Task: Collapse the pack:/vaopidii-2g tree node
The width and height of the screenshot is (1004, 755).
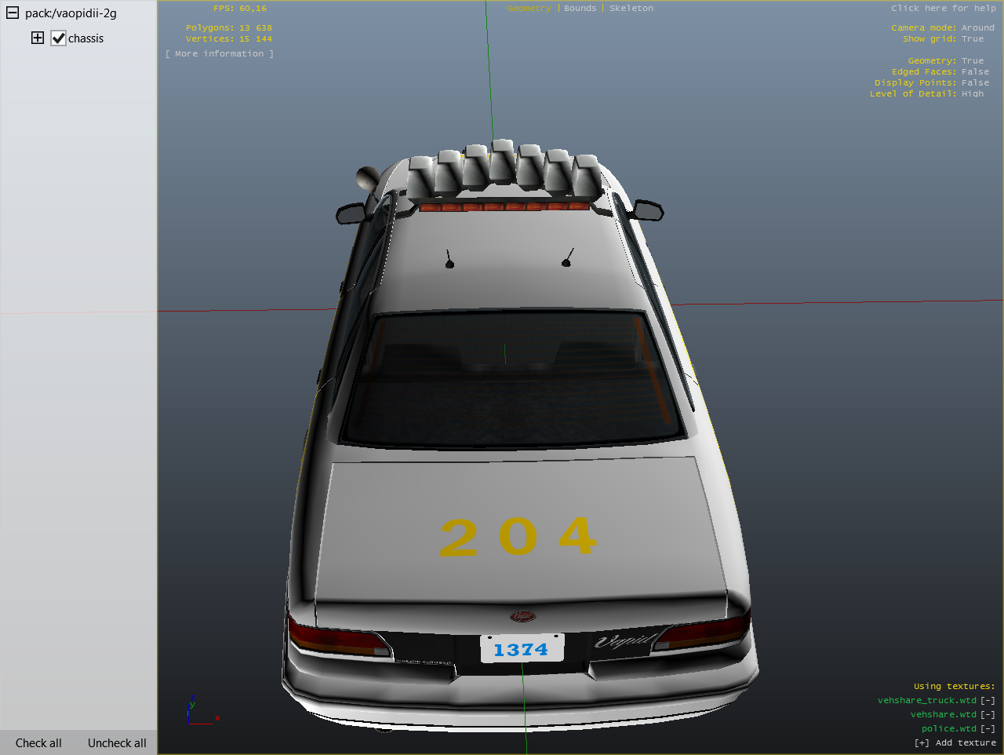Action: [13, 13]
